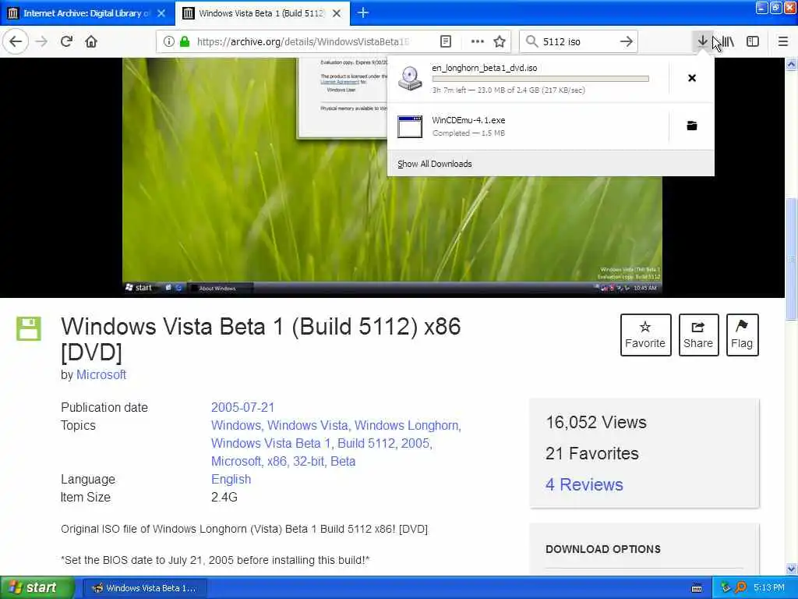Open the 4 Reviews link
Viewport: 798px width, 599px height.
pyautogui.click(x=584, y=484)
